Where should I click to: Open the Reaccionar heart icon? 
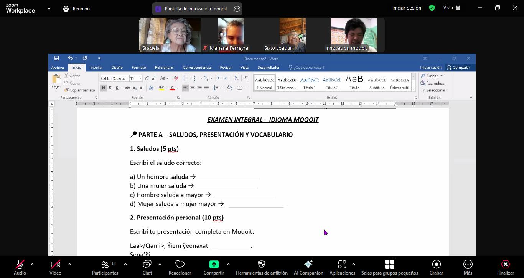pos(180,265)
